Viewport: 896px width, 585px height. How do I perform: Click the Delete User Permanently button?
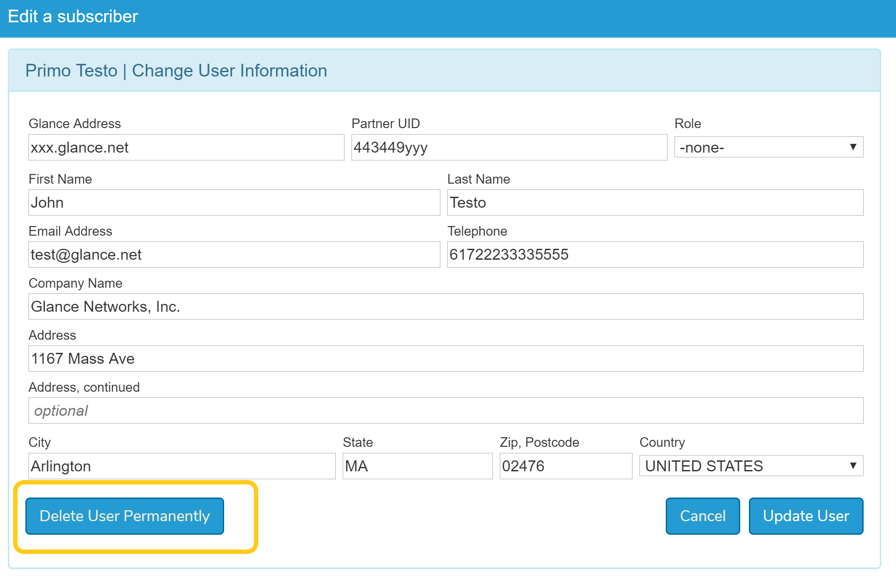(124, 516)
